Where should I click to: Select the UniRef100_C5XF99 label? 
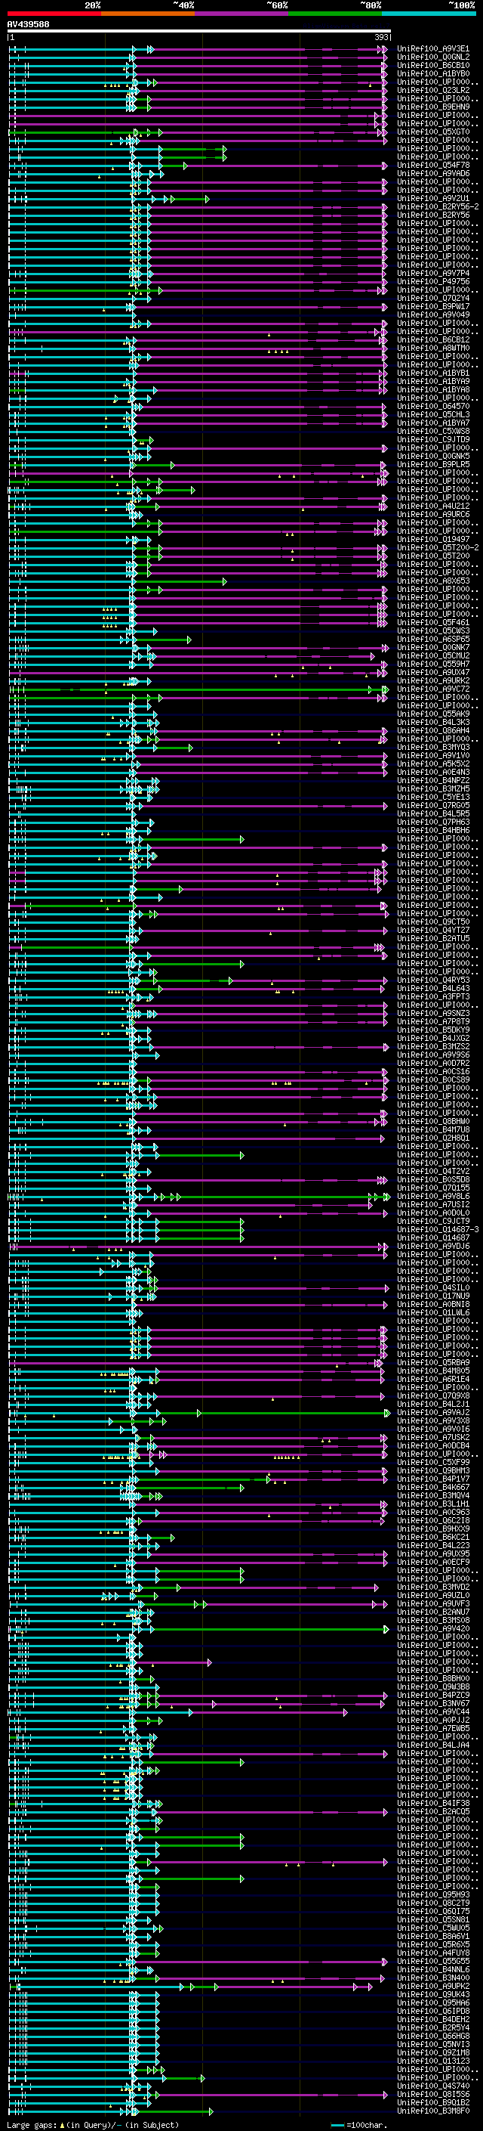tap(432, 1463)
